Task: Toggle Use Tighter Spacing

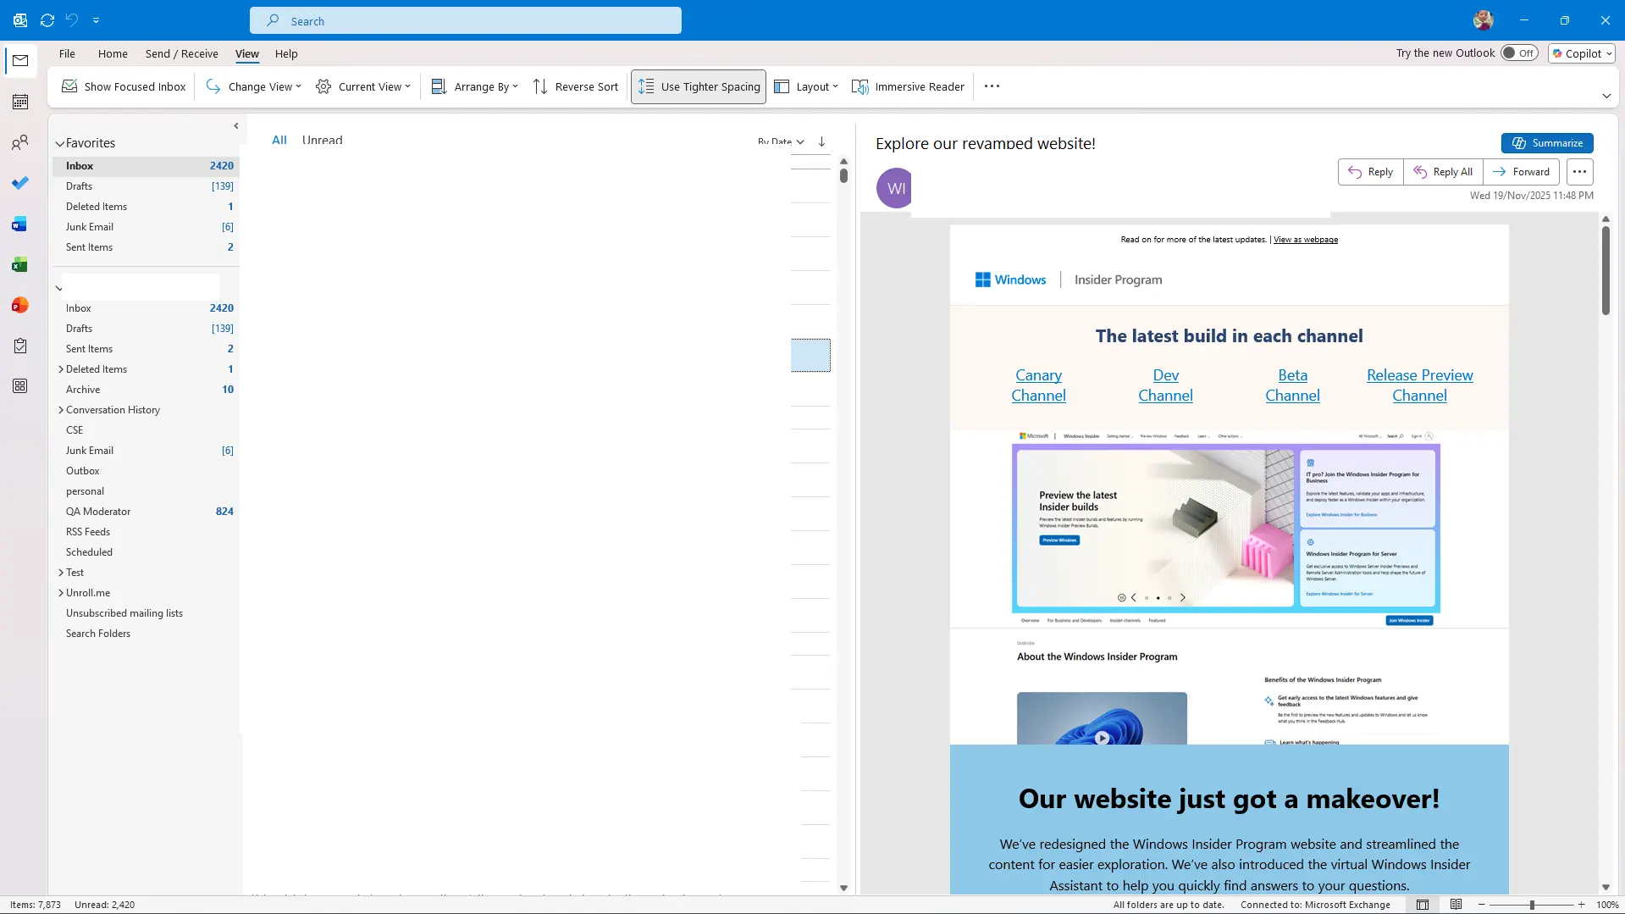Action: [x=699, y=86]
